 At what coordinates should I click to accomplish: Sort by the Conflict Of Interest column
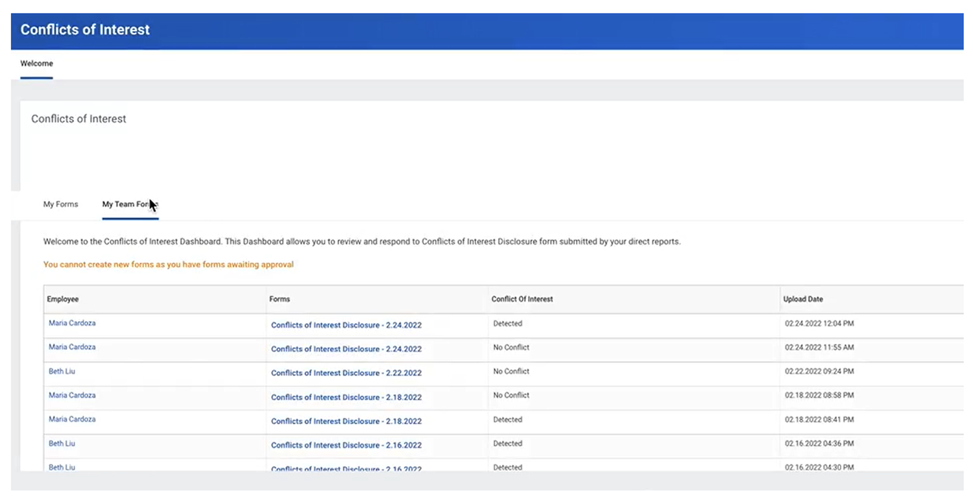(523, 299)
